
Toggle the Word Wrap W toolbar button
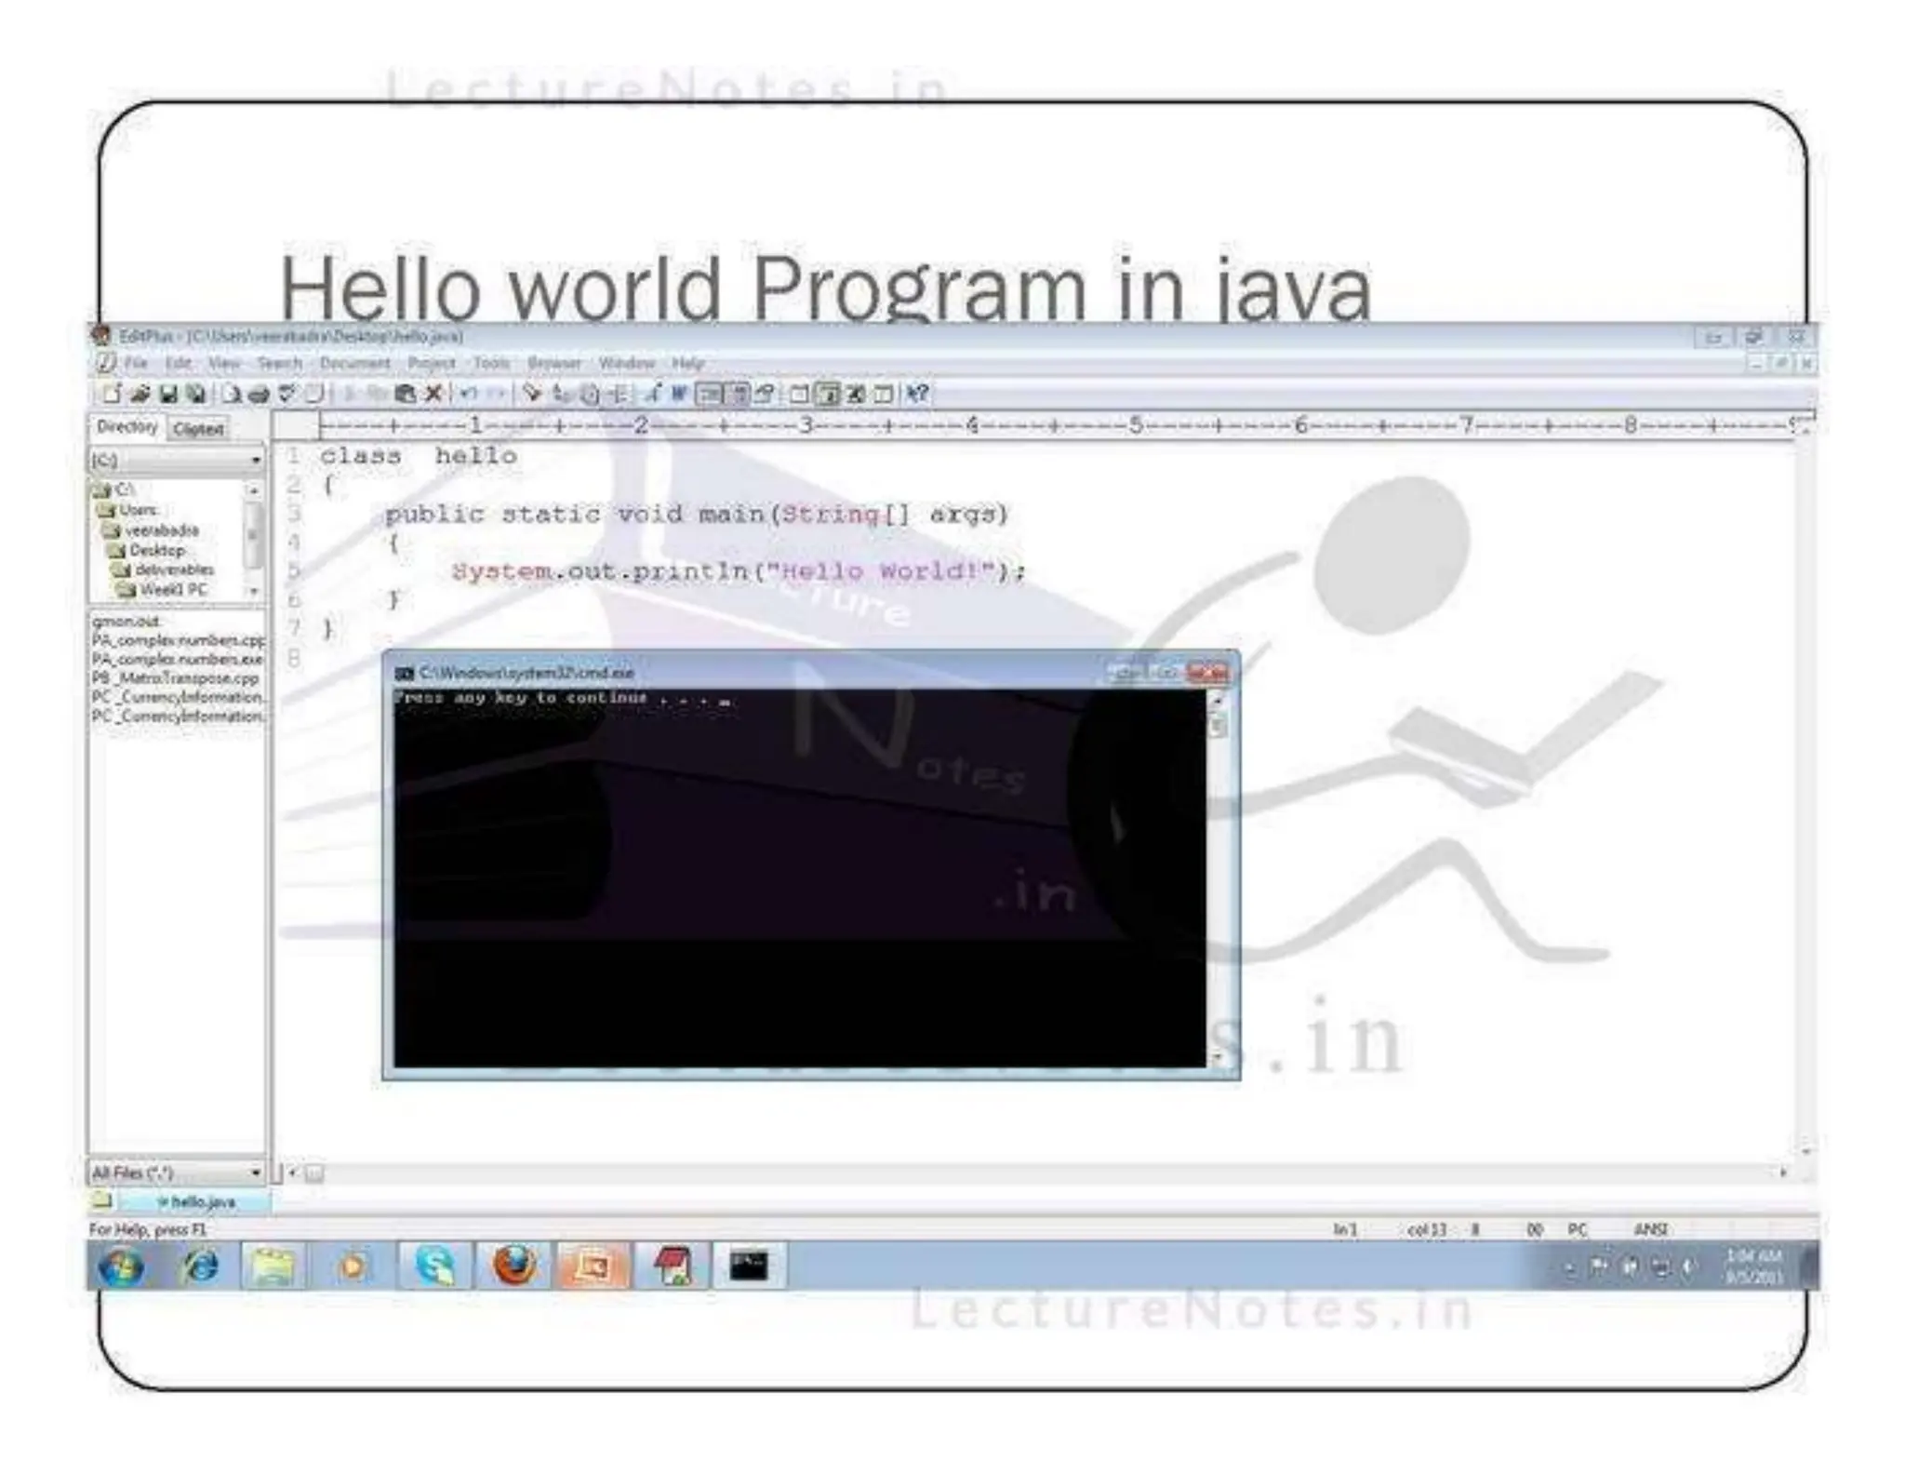(x=678, y=394)
